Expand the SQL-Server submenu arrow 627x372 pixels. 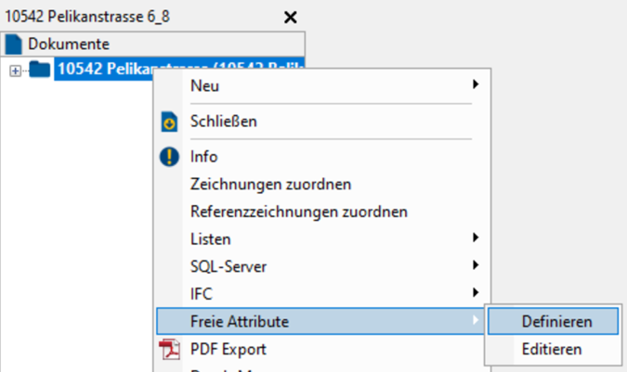[x=476, y=266]
